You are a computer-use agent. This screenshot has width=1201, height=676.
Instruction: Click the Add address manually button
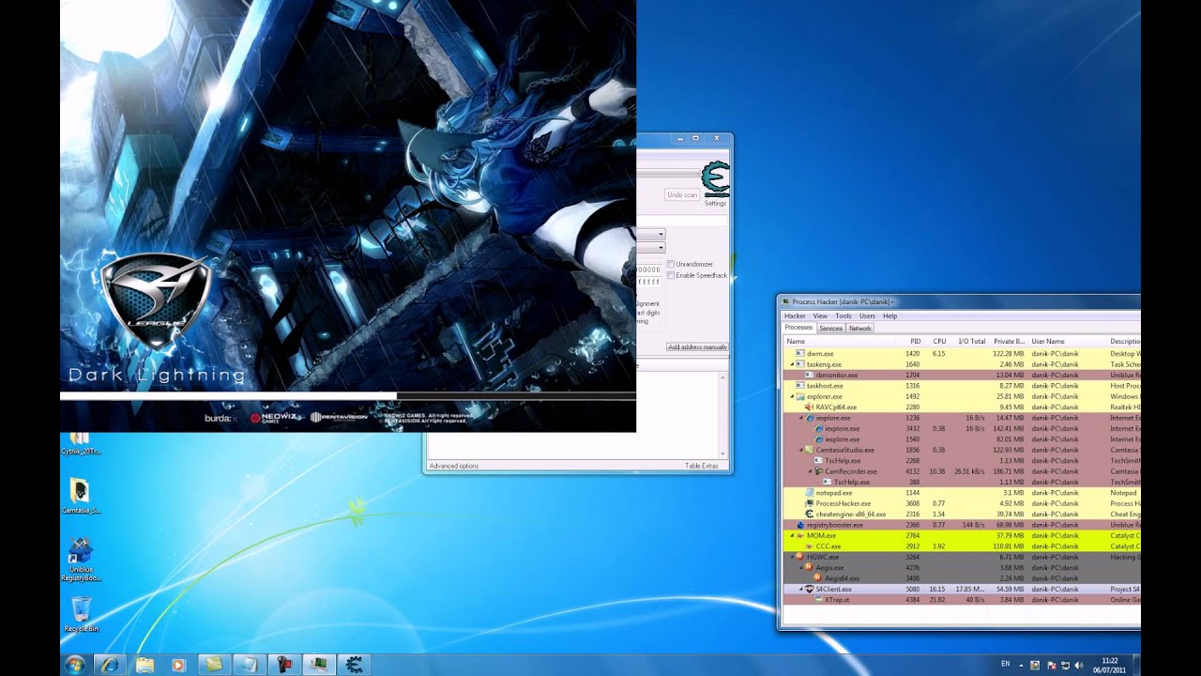tap(697, 347)
